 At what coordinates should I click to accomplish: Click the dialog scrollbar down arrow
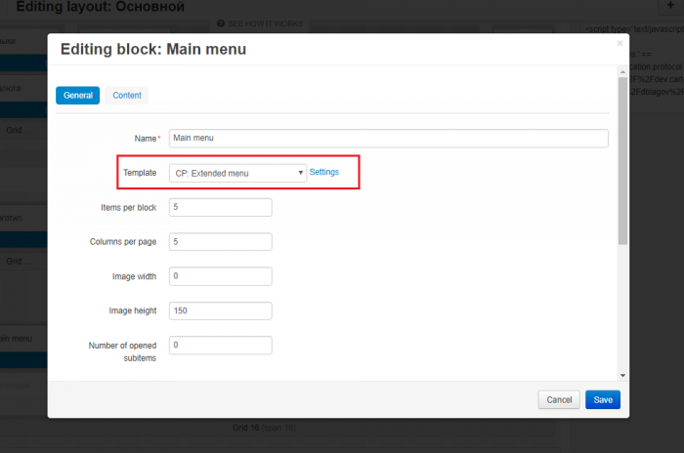pos(622,376)
